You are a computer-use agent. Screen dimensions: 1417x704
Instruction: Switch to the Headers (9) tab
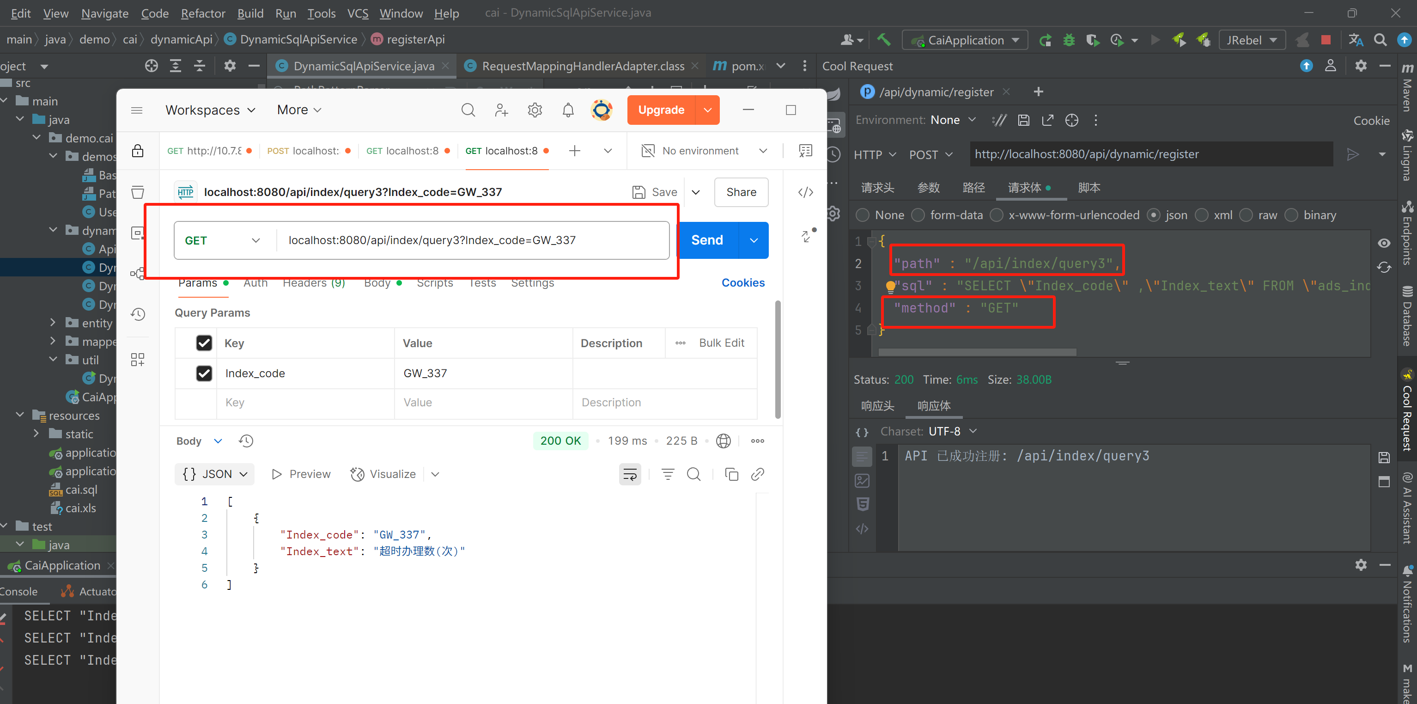point(314,282)
